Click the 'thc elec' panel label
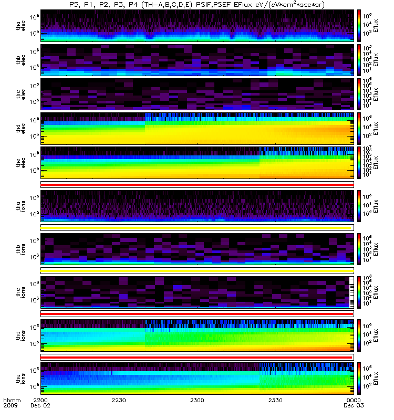Screen dimensions: 394x420 (x=20, y=94)
